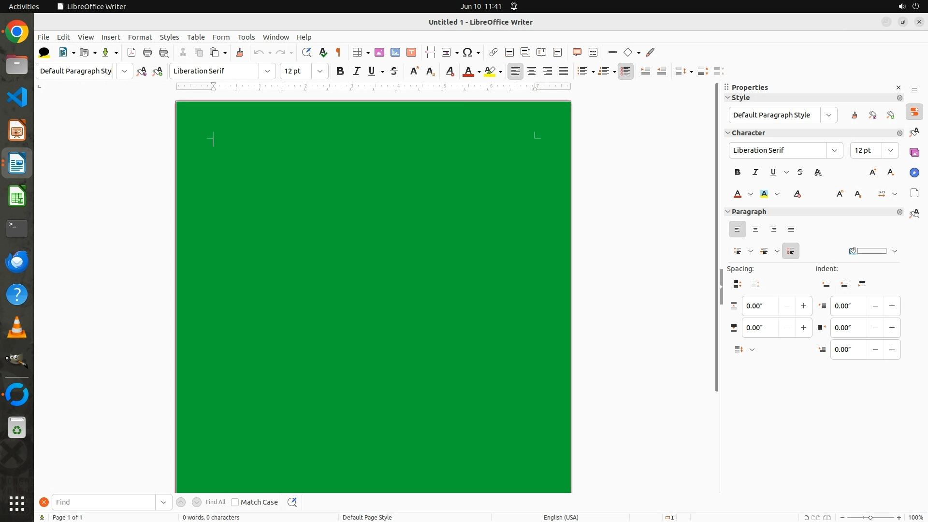Open the font name dropdown, Liberation Serif
928x522 pixels.
click(x=267, y=71)
